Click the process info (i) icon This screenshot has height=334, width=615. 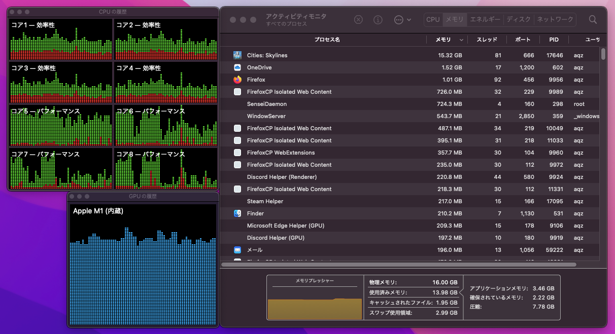tap(378, 20)
